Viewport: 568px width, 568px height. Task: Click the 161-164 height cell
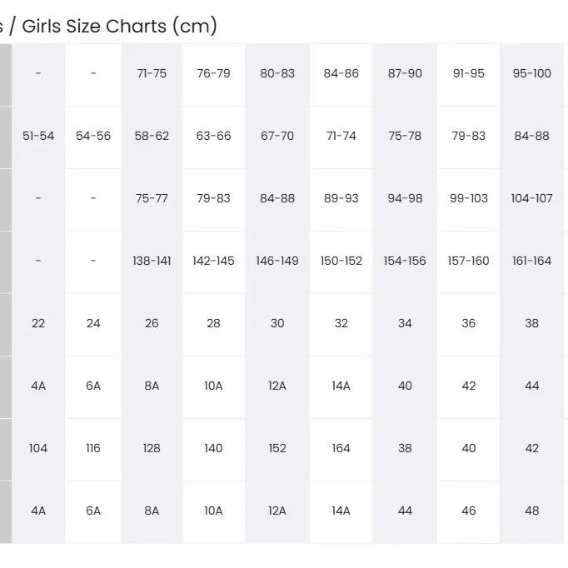[x=532, y=262]
